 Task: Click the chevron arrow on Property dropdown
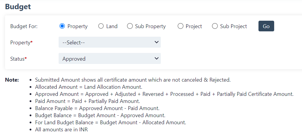click(157, 42)
